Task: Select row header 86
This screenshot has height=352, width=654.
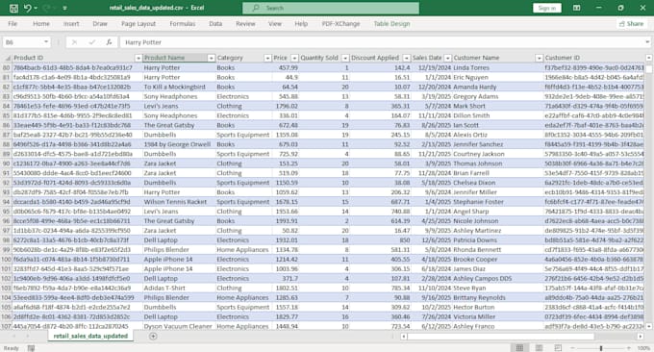Action: 7,125
